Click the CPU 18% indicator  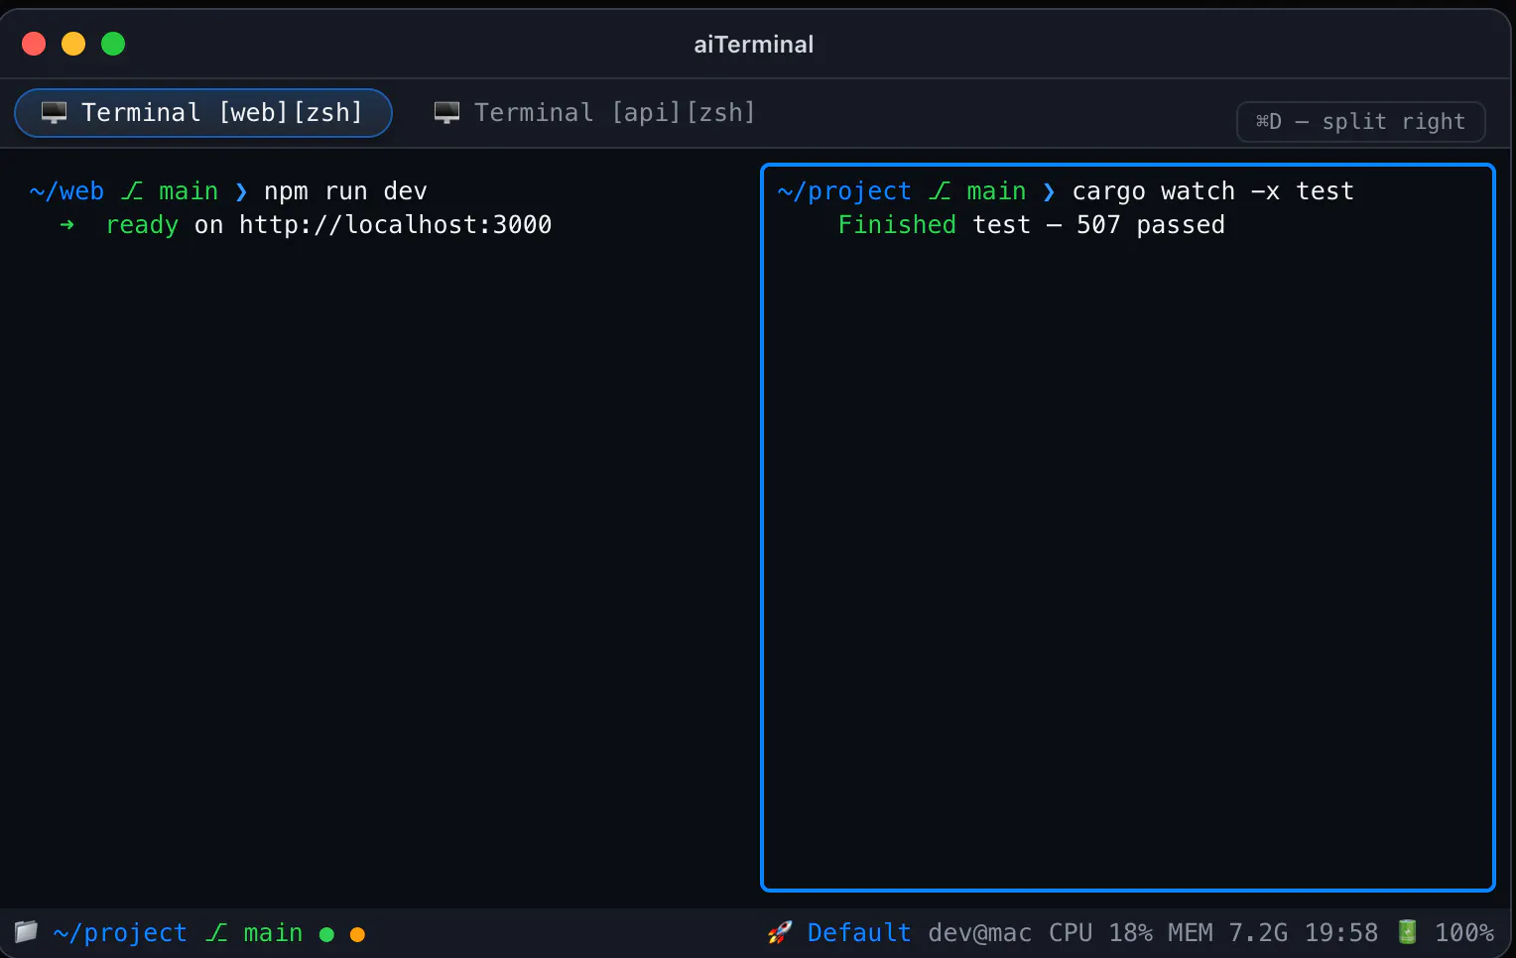[x=1100, y=933]
